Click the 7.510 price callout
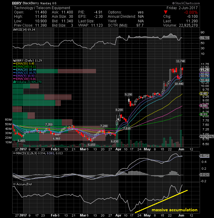 point(127,129)
